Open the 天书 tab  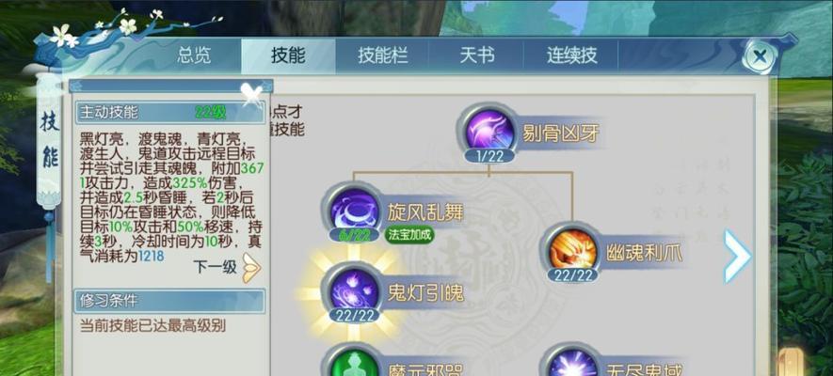click(x=476, y=55)
